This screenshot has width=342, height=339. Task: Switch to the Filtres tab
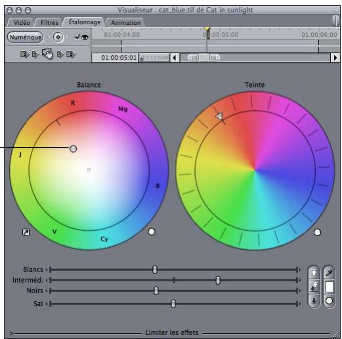point(49,22)
